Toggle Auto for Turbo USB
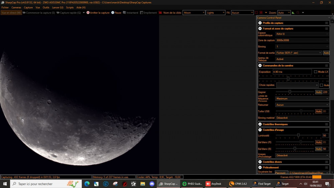The height and width of the screenshot is (188, 334). [318, 111]
